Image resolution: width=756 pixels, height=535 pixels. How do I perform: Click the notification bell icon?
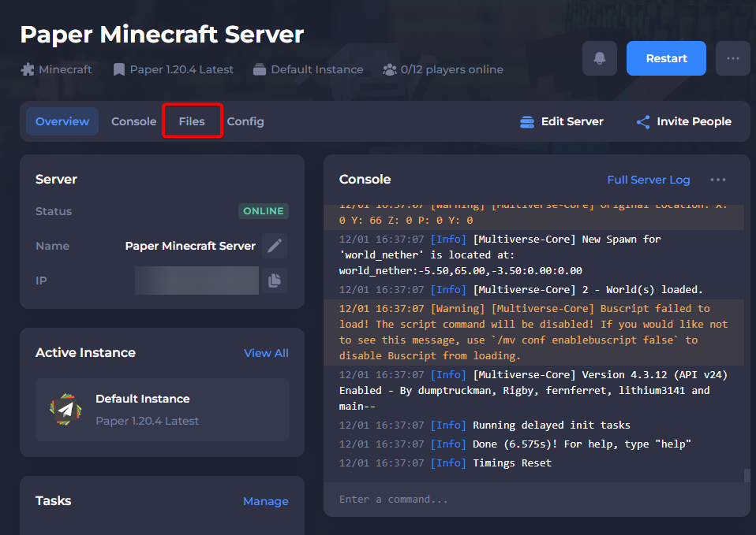point(600,58)
